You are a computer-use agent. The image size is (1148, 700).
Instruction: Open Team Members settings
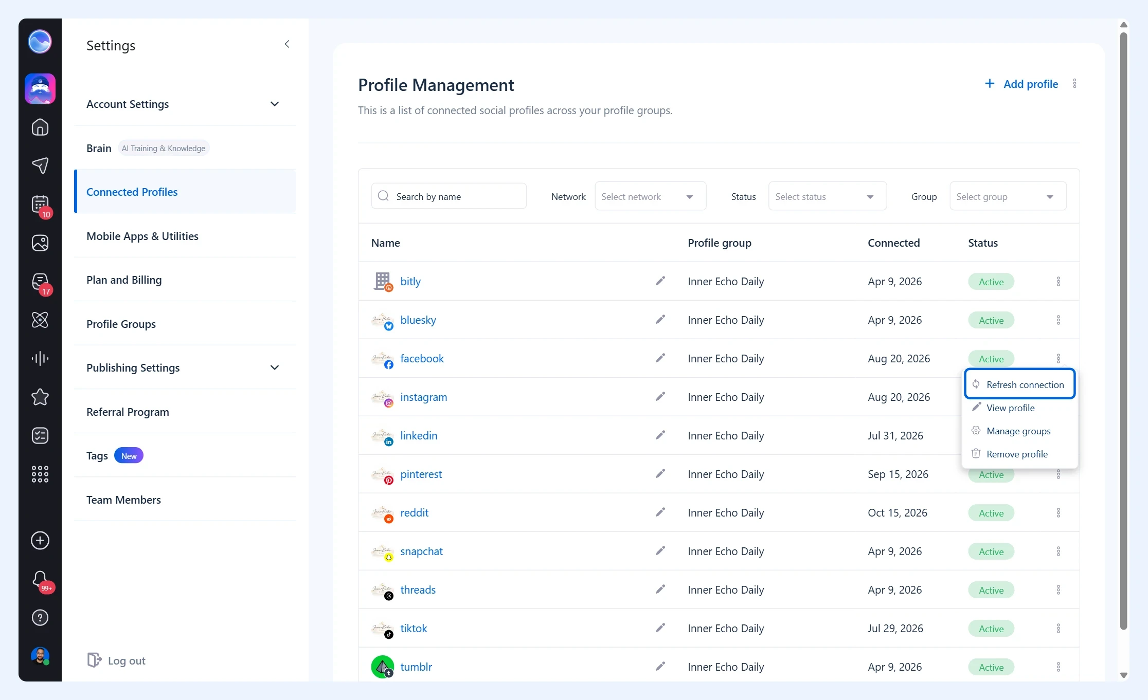click(185, 500)
